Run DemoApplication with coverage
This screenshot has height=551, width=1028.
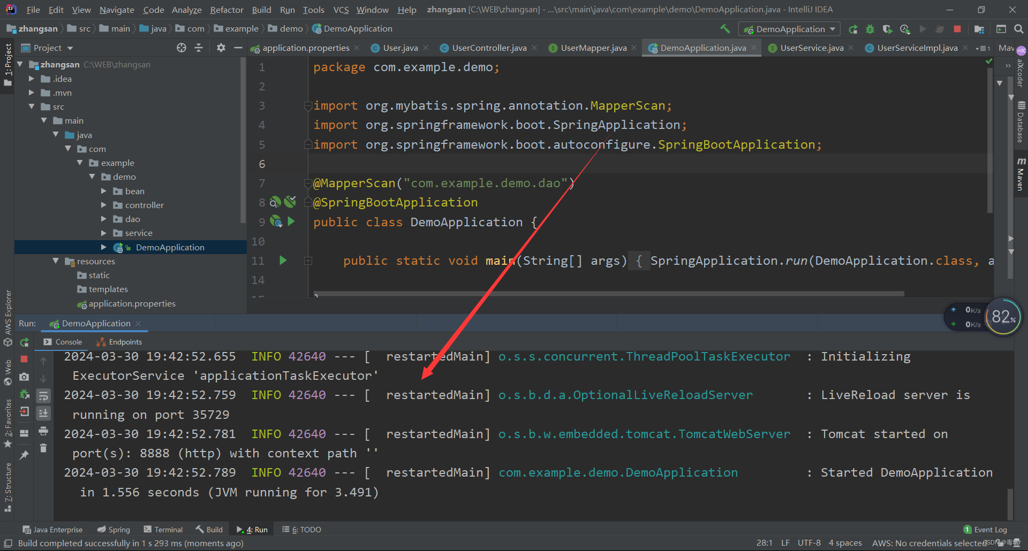click(x=887, y=29)
